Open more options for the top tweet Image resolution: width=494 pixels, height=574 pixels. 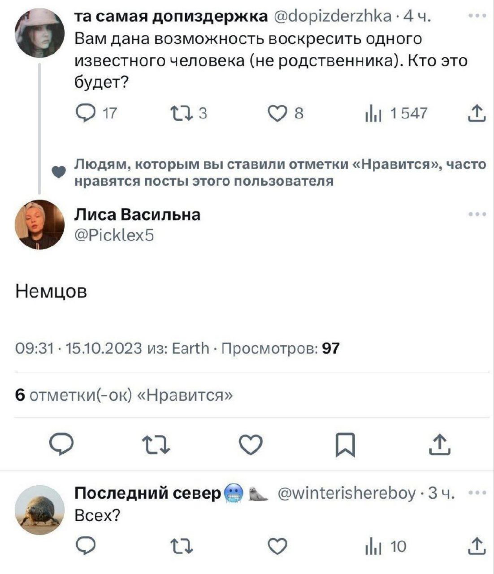click(477, 17)
